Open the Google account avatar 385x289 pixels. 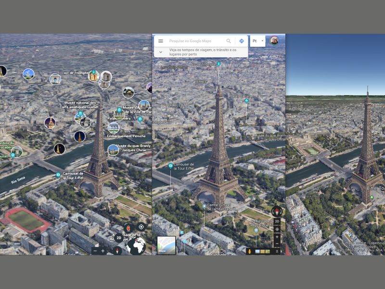click(x=274, y=40)
